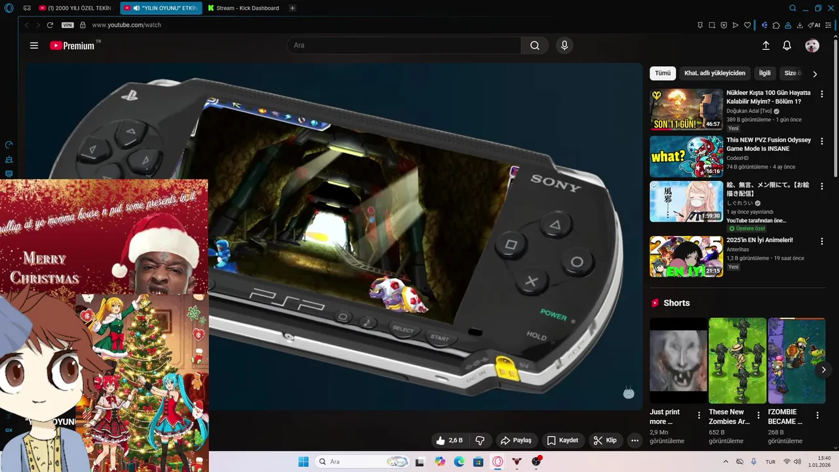The image size is (839, 472).
Task: Open the YouTube account avatar menu
Action: pos(812,45)
